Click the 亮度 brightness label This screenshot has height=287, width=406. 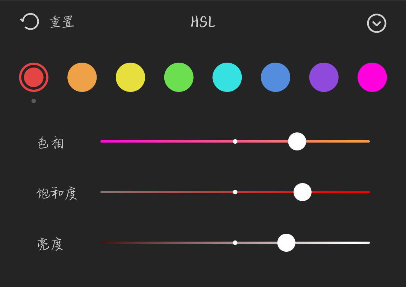[50, 244]
